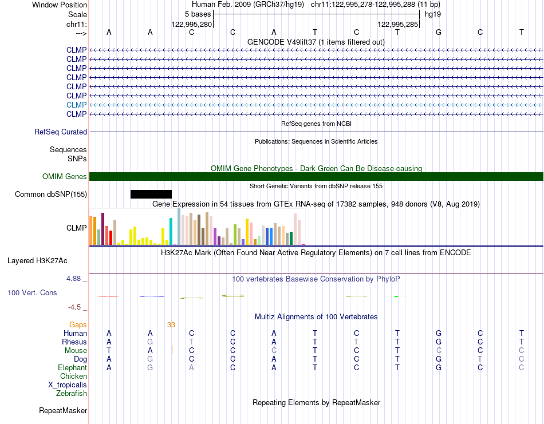
Task: Open 'Multiz Alignments of 100 Vertebrates' title
Action: point(316,316)
